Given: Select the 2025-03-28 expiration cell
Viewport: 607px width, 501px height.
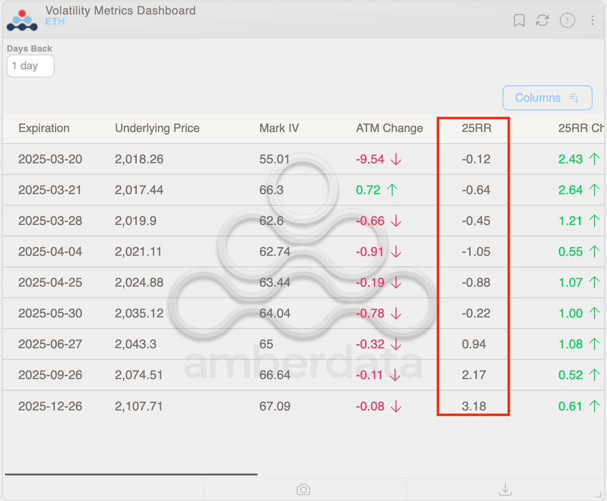Looking at the screenshot, I should [x=50, y=221].
